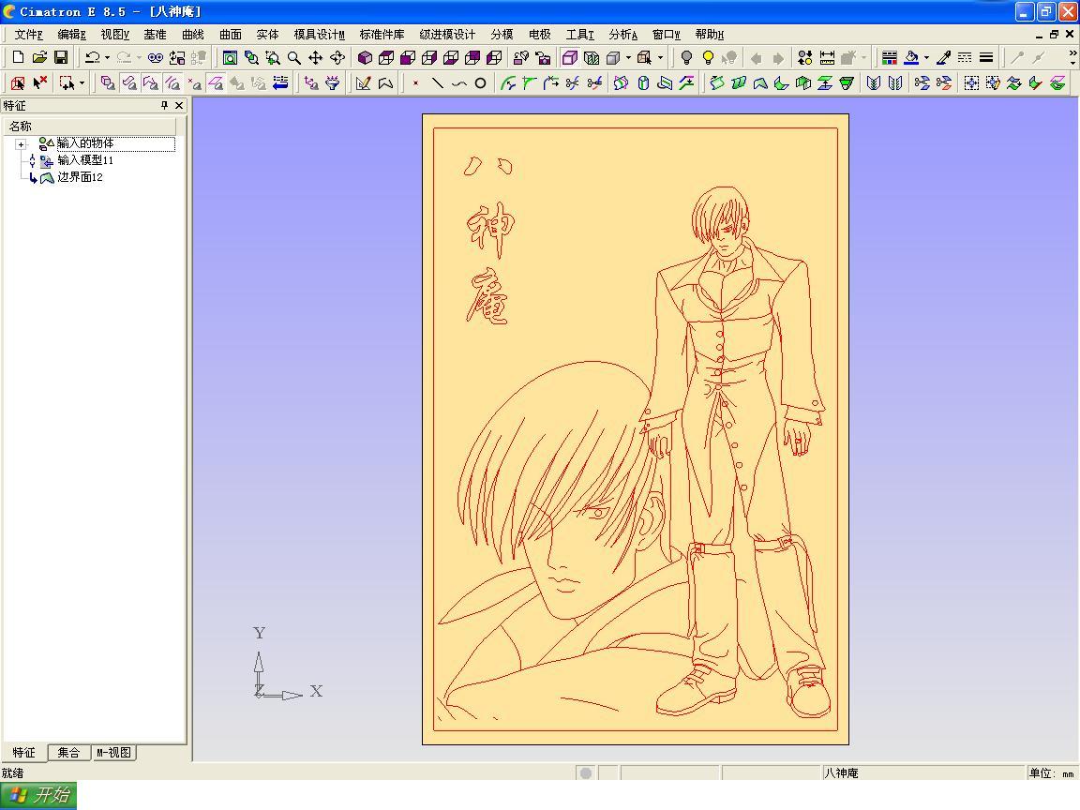Open the color palette sets icon

[x=889, y=58]
